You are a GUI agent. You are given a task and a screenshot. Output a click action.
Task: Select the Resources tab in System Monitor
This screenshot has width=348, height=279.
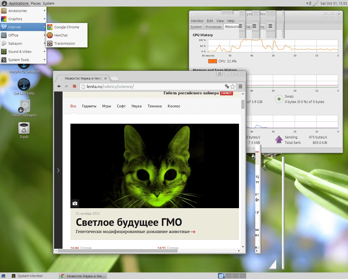tap(231, 27)
